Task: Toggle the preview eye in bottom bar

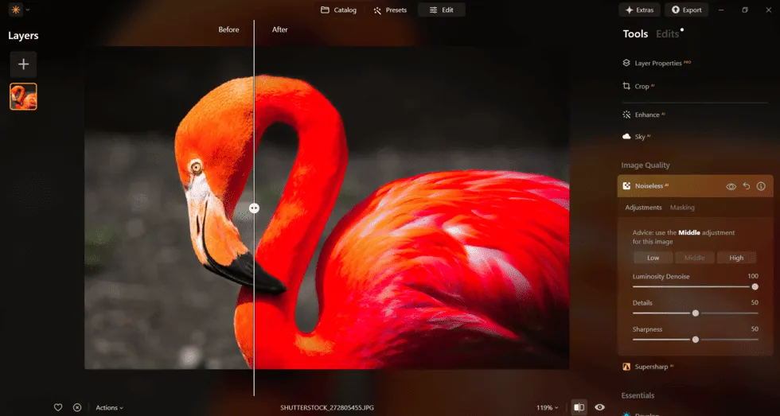Action: pyautogui.click(x=599, y=407)
